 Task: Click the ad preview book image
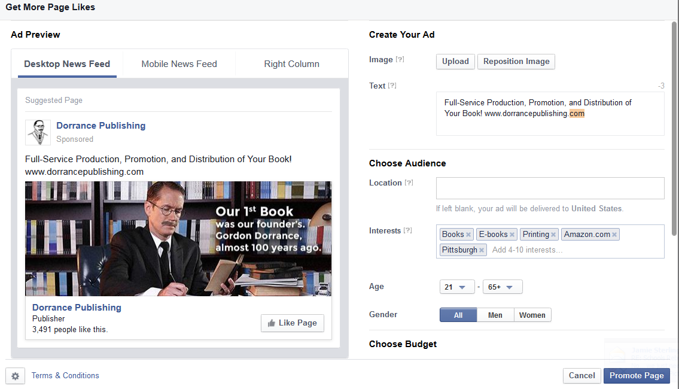(178, 239)
